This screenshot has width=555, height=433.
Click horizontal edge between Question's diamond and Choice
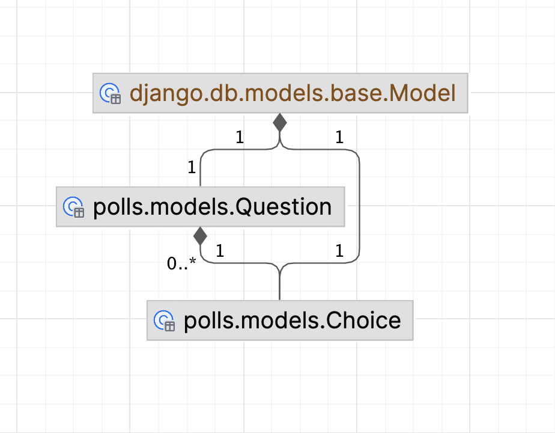point(240,262)
